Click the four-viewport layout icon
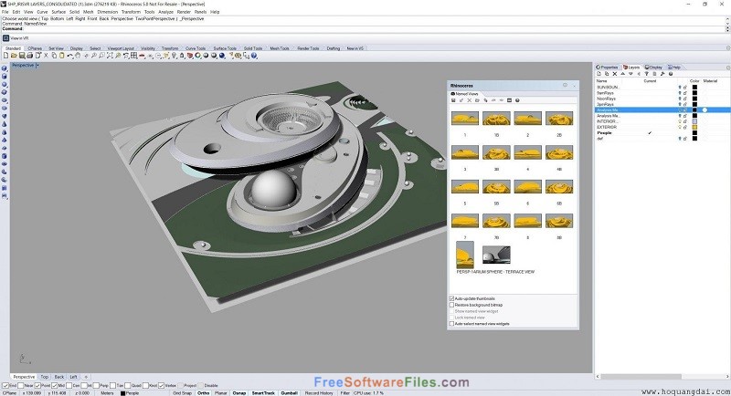 click(133, 56)
